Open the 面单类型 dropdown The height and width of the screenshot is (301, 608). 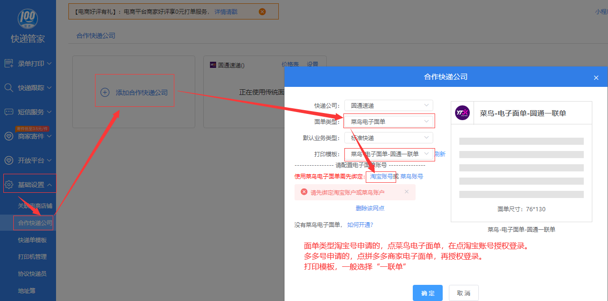point(389,122)
